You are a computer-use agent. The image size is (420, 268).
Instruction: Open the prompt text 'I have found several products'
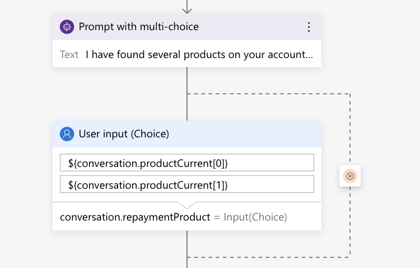199,55
